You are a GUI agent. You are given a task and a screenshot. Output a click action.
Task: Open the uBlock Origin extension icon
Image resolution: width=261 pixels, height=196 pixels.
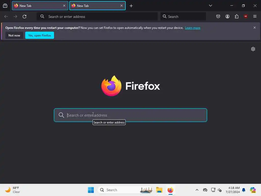(x=245, y=16)
